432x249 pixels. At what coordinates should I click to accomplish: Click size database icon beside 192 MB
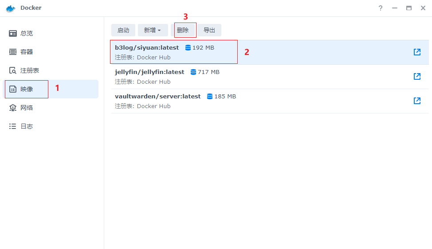point(188,47)
